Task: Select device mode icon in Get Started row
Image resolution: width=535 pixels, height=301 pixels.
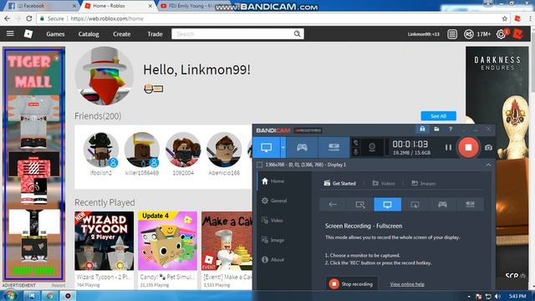Action: tap(470, 204)
